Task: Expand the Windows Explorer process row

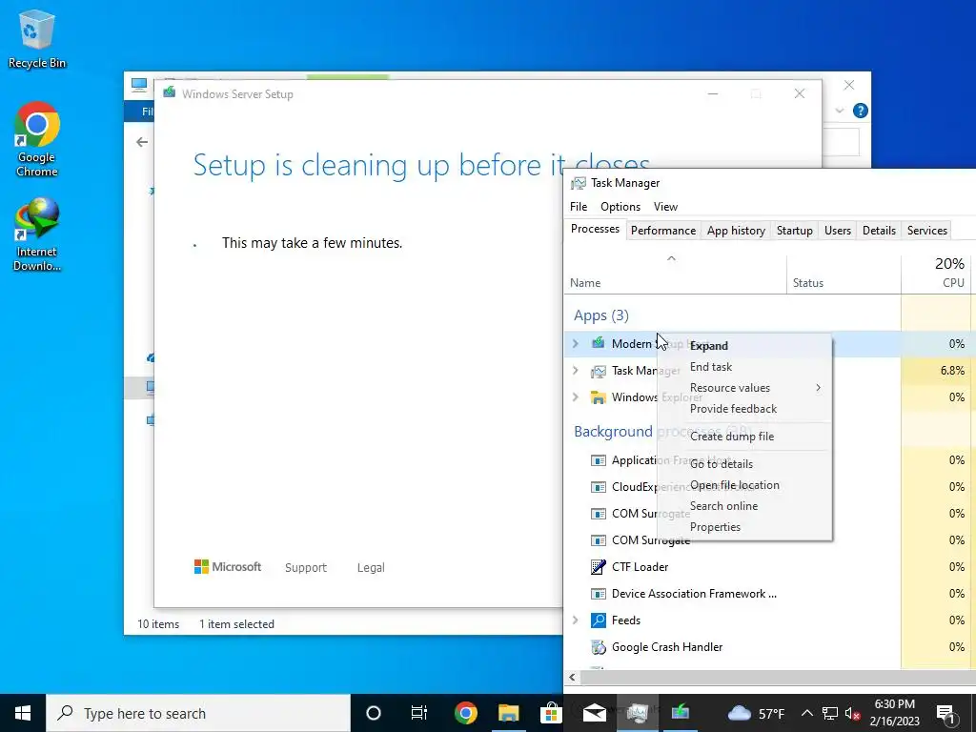Action: click(576, 397)
